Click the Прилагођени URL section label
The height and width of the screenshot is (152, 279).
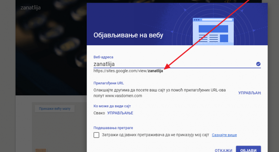pyautogui.click(x=109, y=83)
